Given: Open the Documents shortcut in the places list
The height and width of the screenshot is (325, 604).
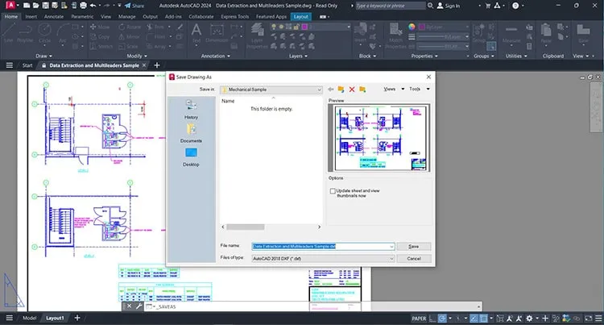Looking at the screenshot, I should click(191, 133).
